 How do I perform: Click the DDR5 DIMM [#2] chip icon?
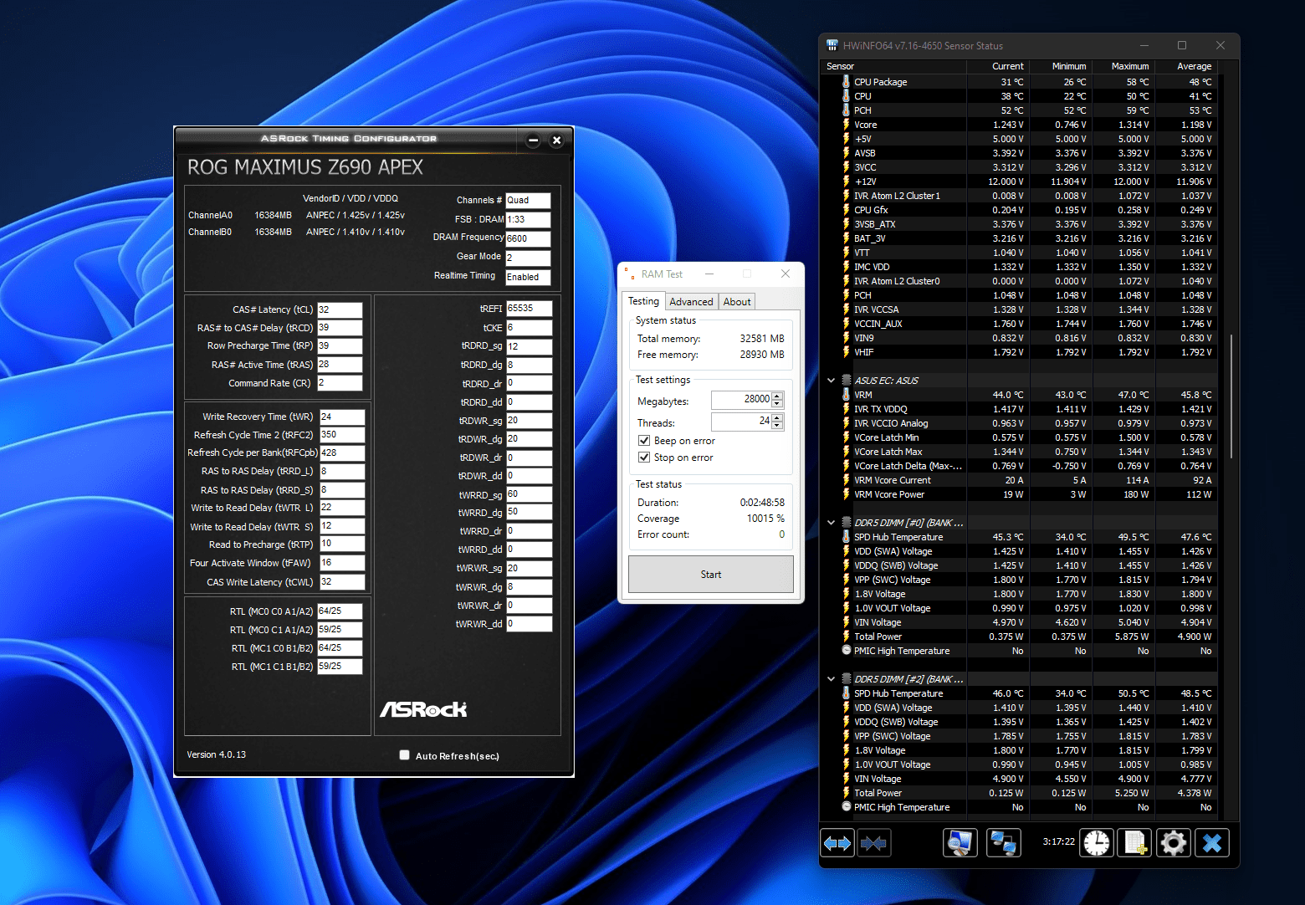(x=847, y=679)
